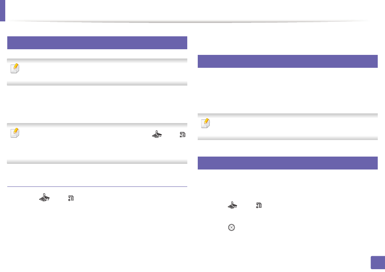This screenshot has height=272, width=385.
Task: Click the purple chapter tab at the page edge
Action: 2,10
